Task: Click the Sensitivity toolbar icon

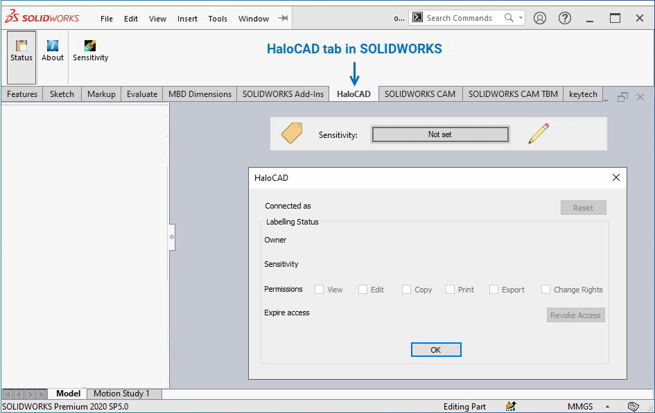Action: coord(90,46)
